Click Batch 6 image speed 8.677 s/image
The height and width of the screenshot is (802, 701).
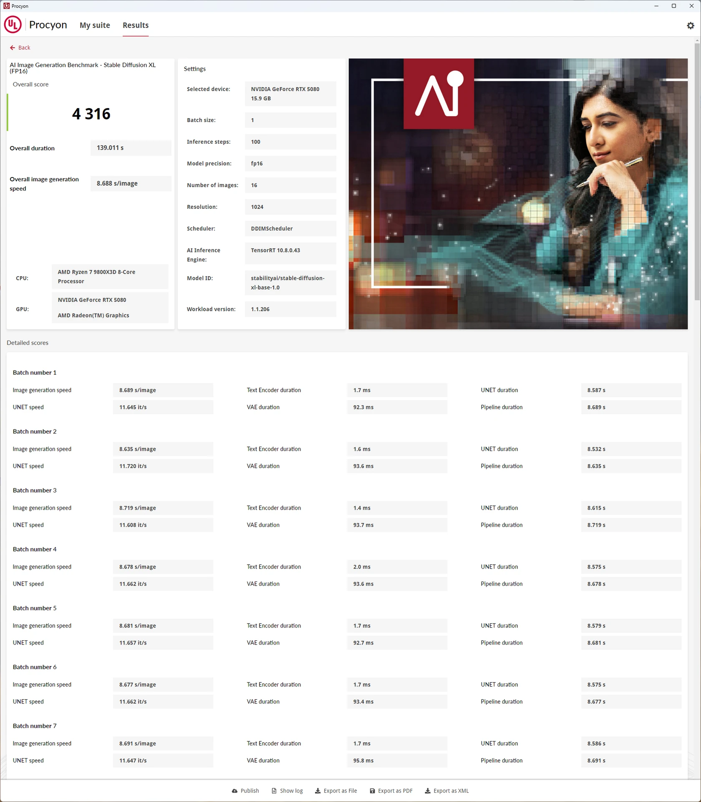[x=163, y=685]
